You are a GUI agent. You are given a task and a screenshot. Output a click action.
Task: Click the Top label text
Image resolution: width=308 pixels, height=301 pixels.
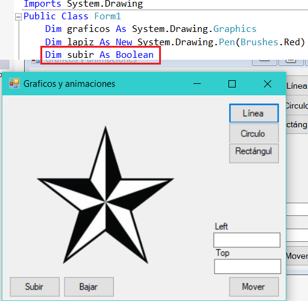[x=222, y=253]
